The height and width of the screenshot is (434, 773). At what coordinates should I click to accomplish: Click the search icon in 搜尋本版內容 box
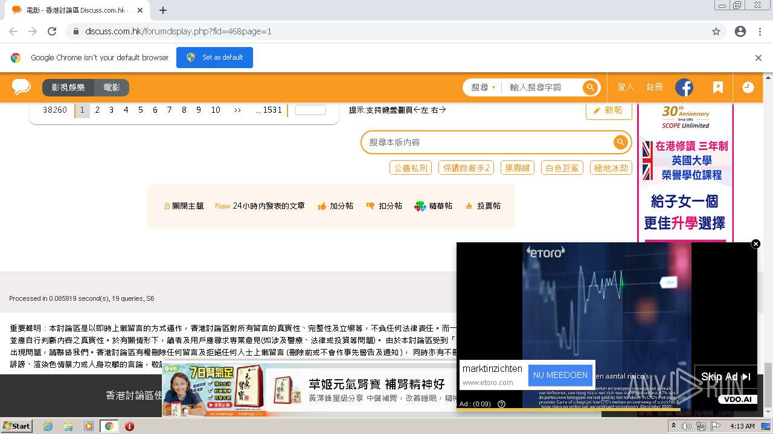(620, 142)
